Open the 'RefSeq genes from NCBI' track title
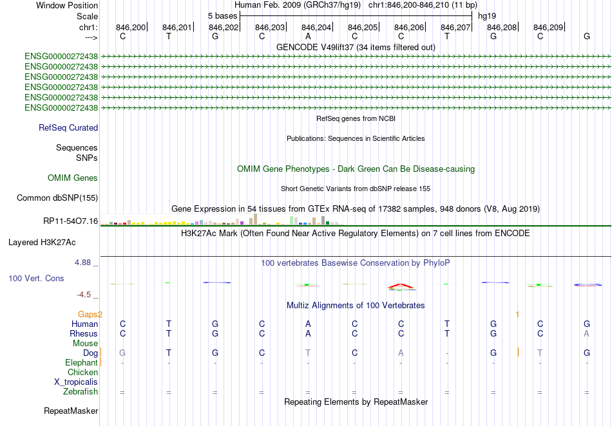This screenshot has height=426, width=612. 356,118
